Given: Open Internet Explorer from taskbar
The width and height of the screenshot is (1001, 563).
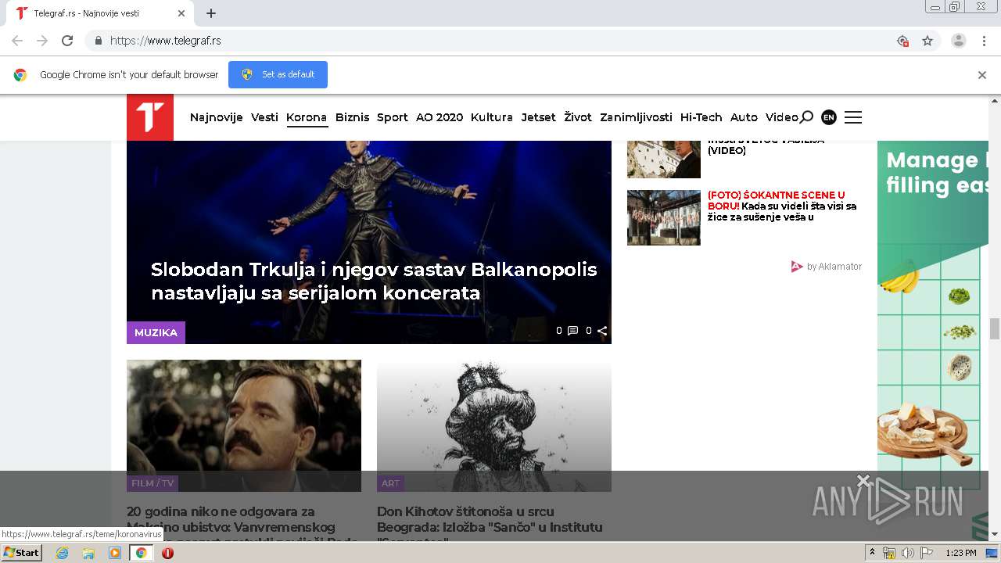Looking at the screenshot, I should [x=62, y=553].
